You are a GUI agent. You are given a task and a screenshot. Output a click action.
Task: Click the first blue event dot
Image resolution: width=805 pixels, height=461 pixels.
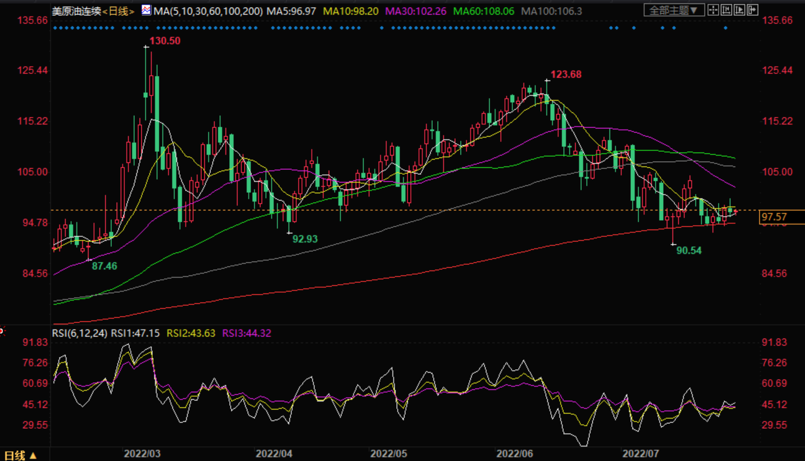click(55, 28)
